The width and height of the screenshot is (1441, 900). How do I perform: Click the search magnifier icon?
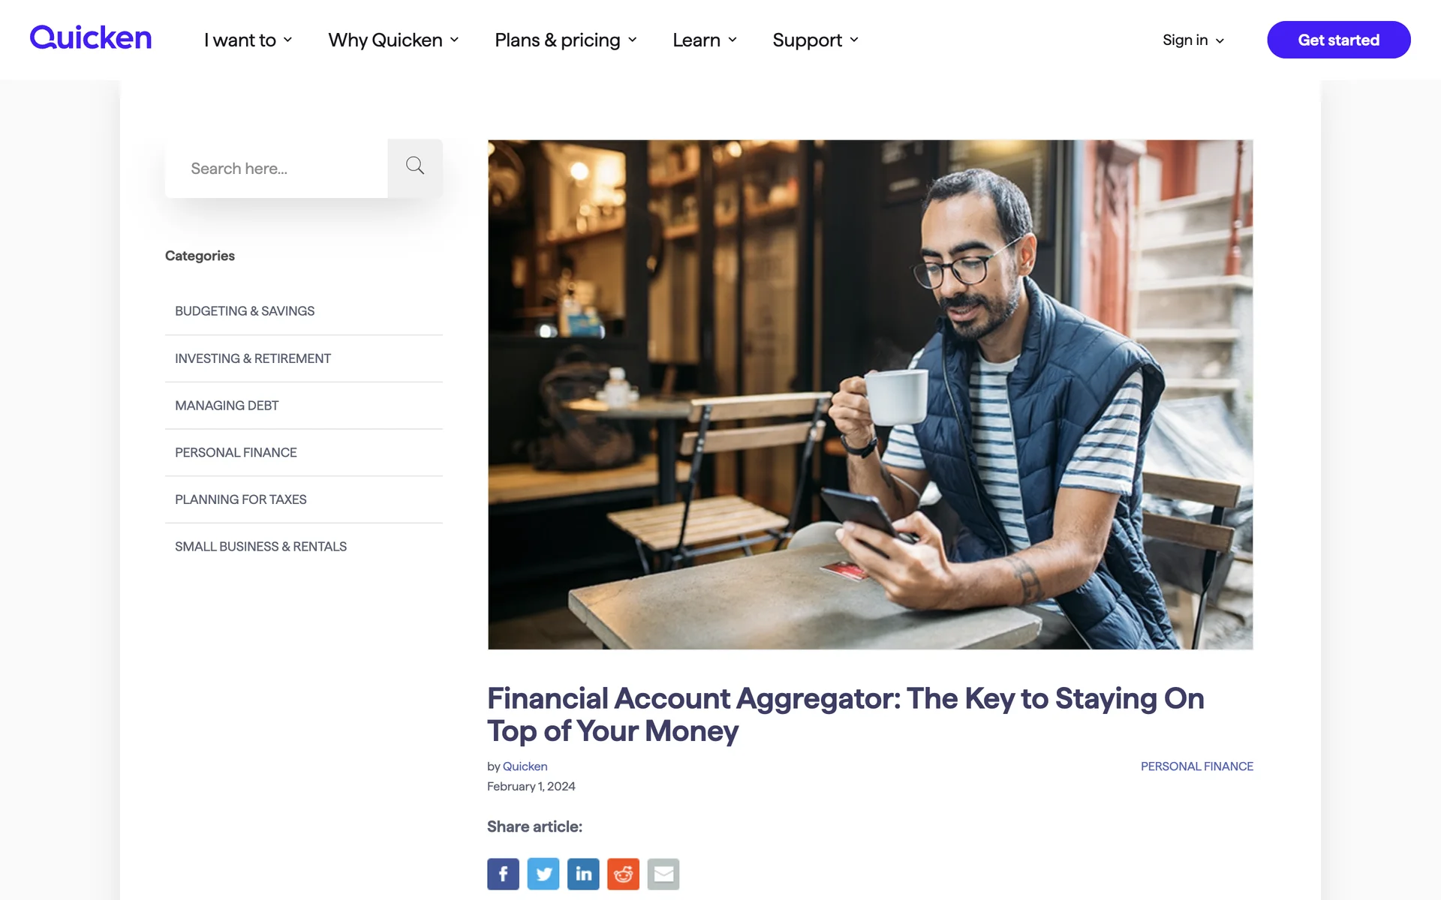(415, 168)
